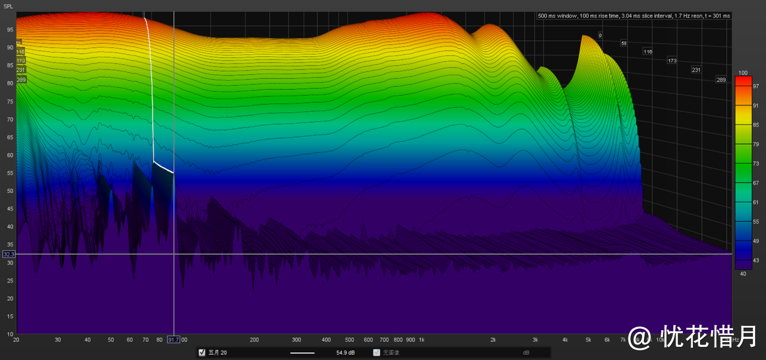The width and height of the screenshot is (766, 360).
Task: Click the 95 value on SPL axis
Action: point(11,29)
